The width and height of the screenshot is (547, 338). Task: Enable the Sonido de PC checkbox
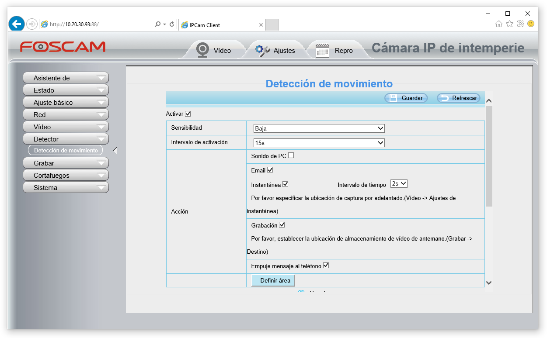coord(291,155)
